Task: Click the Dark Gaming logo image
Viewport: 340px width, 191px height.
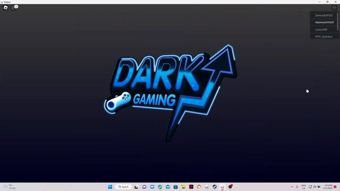Action: point(170,93)
